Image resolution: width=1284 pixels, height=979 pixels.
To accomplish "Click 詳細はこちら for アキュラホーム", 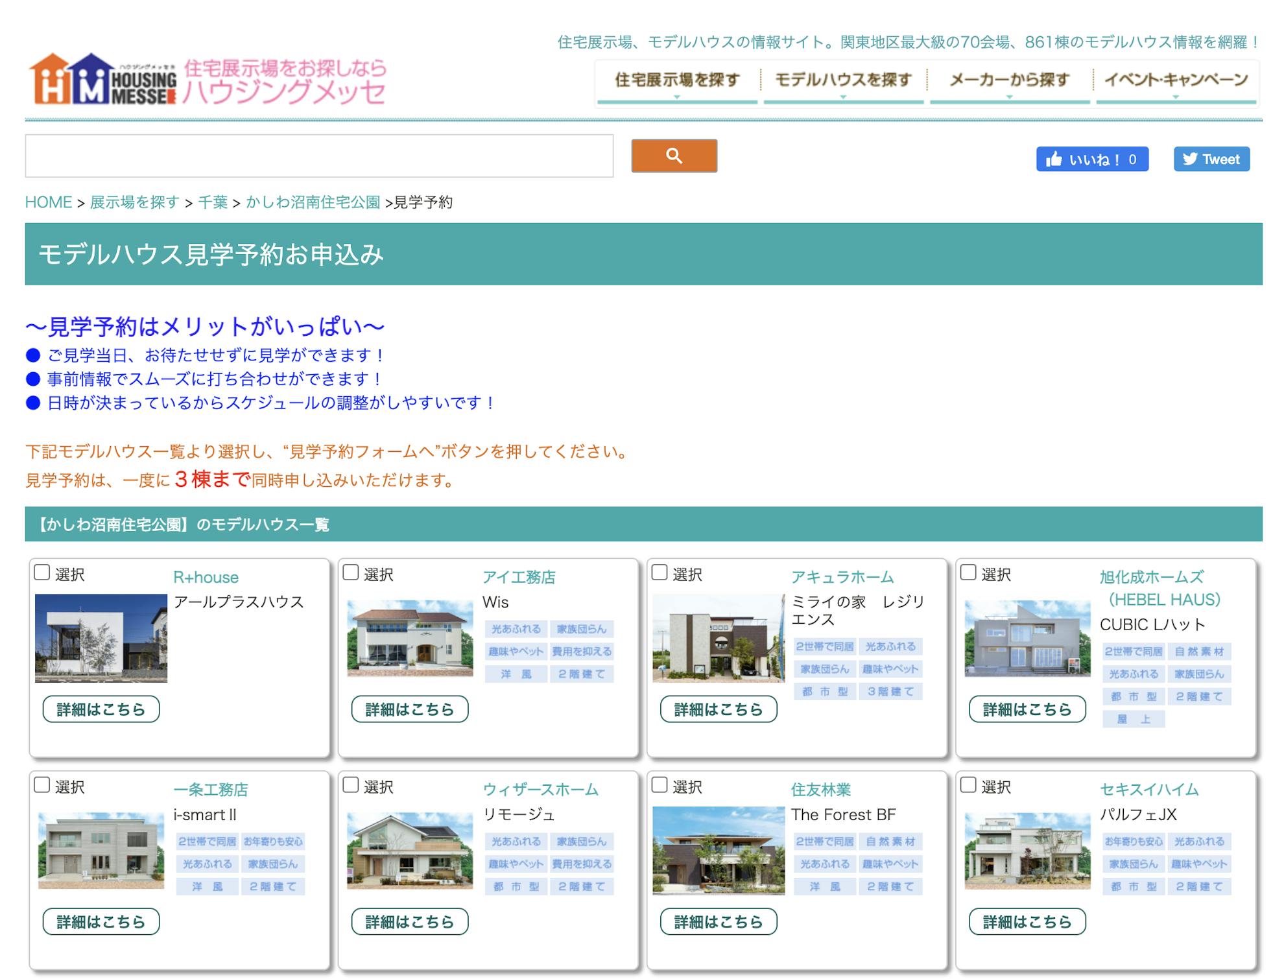I will pos(719,709).
